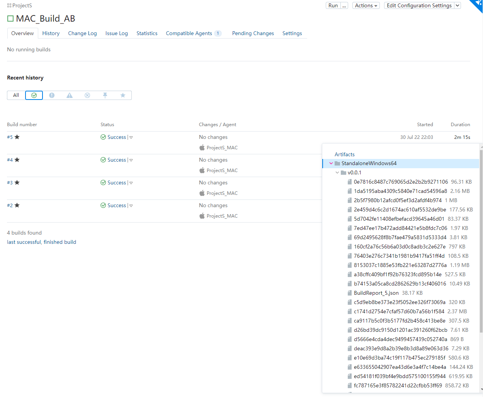Filter history by canceled builds icon
Image resolution: width=483 pixels, height=397 pixels.
87,95
